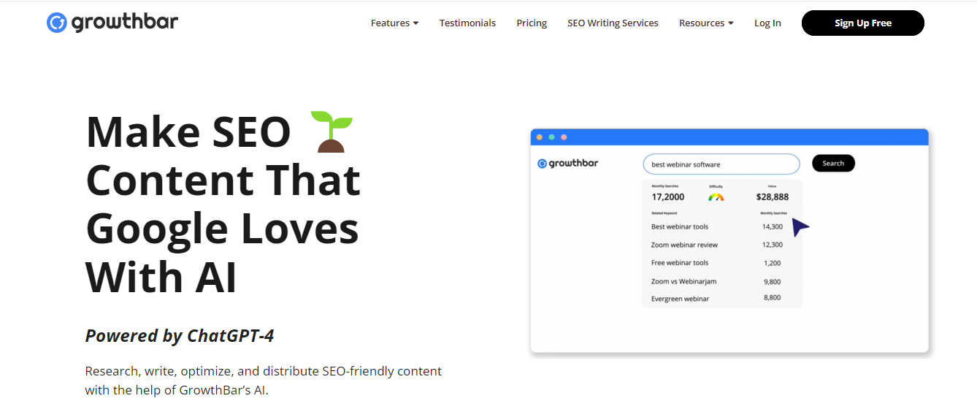The width and height of the screenshot is (977, 420).
Task: Click the "Powered by ChatGPT-4" subheading
Action: pyautogui.click(x=180, y=336)
